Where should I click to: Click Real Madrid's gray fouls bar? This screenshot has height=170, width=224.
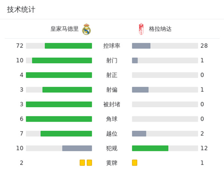(77, 148)
